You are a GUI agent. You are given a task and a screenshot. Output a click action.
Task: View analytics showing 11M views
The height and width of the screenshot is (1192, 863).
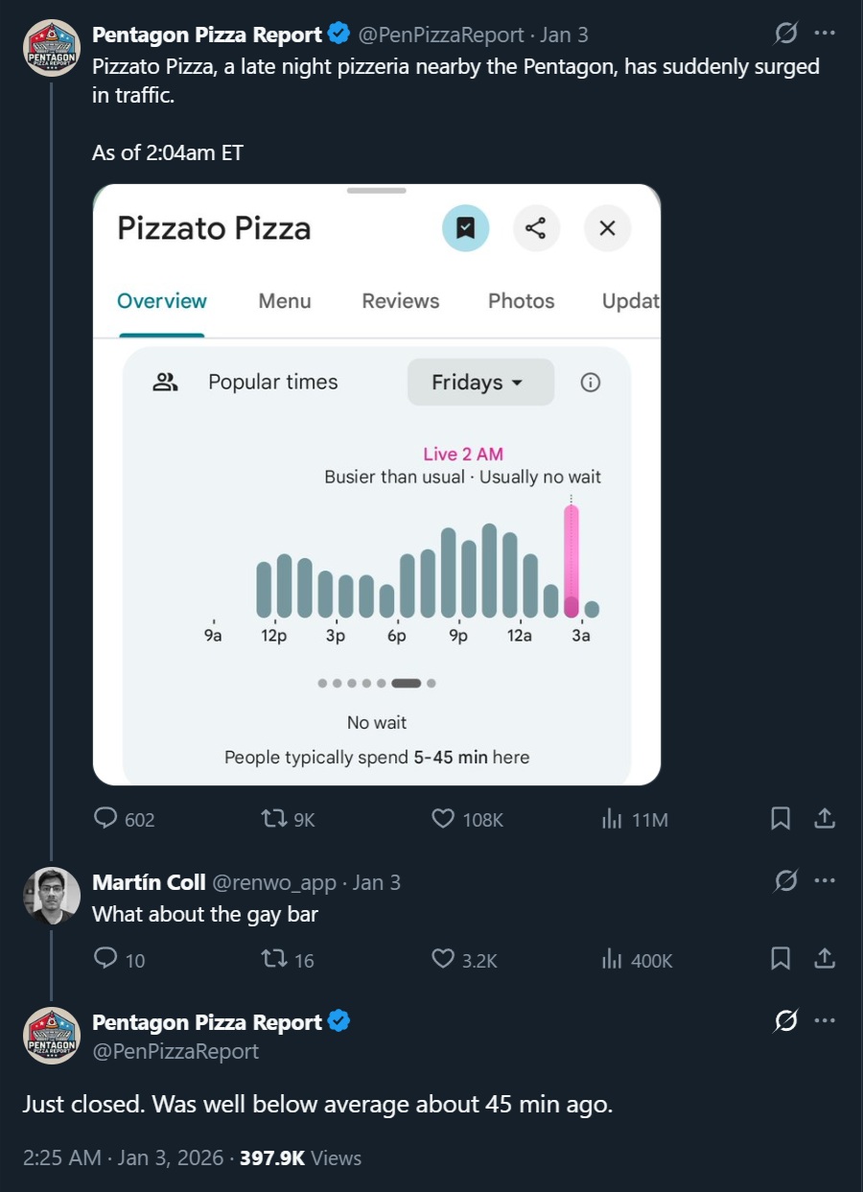(634, 819)
